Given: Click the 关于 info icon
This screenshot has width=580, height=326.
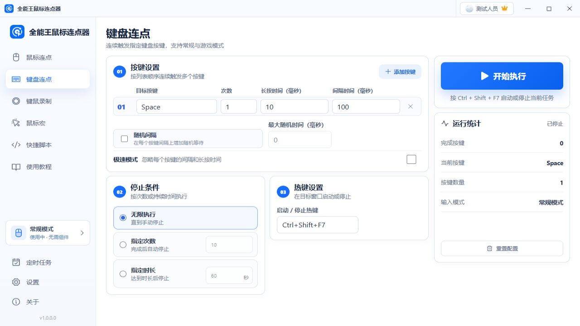Looking at the screenshot, I should click(16, 302).
